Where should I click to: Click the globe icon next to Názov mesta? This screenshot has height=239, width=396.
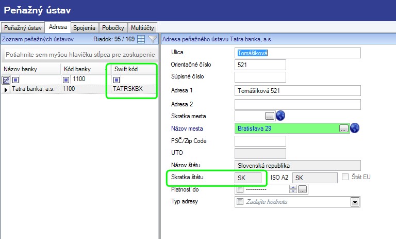354,128
